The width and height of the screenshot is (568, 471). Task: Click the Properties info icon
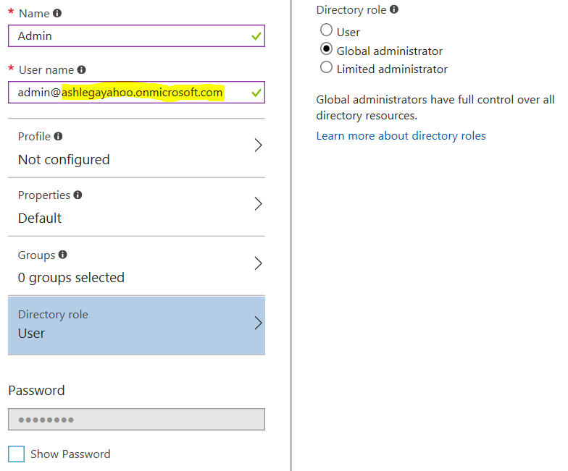pos(78,195)
